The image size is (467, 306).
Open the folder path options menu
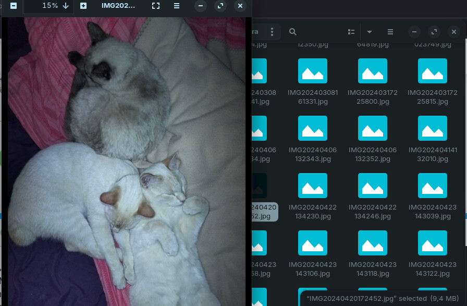pos(272,32)
